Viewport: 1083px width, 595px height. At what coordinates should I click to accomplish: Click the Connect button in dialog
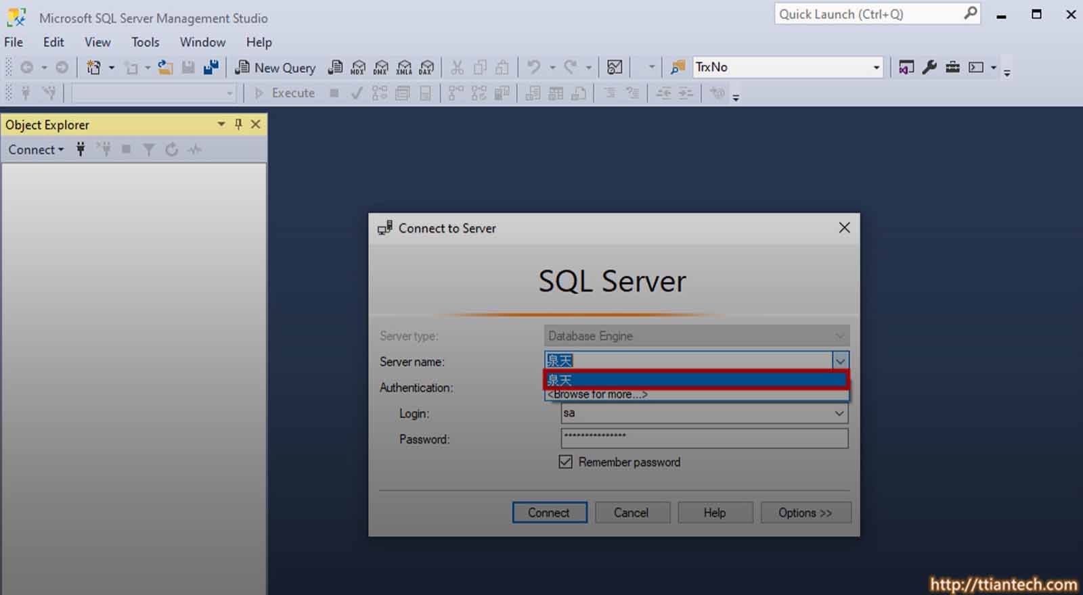pos(549,513)
